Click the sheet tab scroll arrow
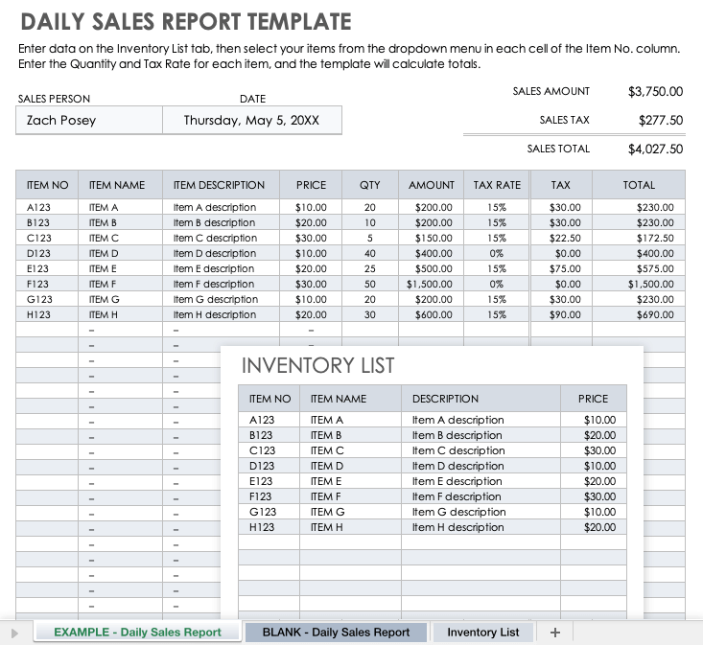Image resolution: width=703 pixels, height=645 pixels. [13, 633]
